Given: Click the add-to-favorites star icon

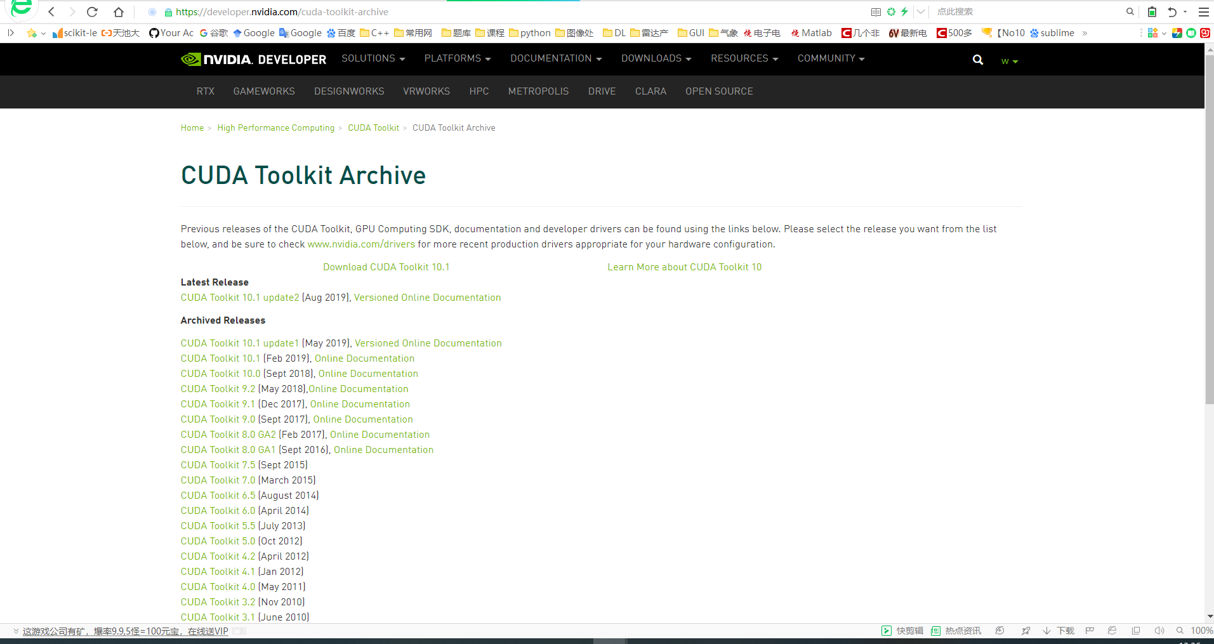Looking at the screenshot, I should [x=32, y=33].
